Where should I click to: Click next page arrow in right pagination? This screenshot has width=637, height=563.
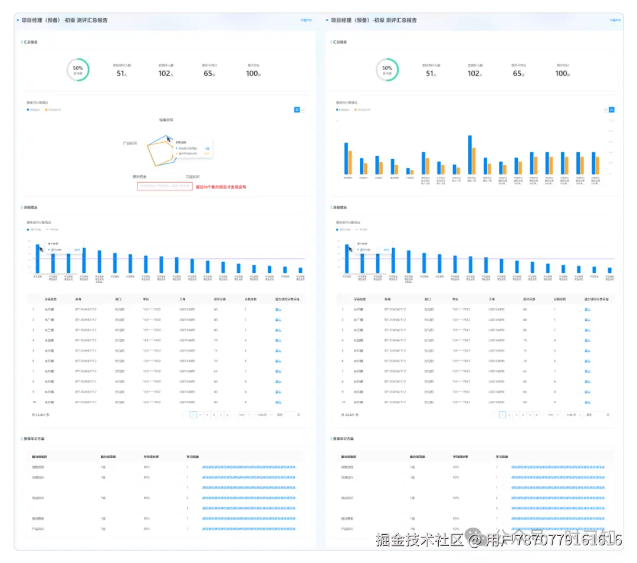point(558,415)
